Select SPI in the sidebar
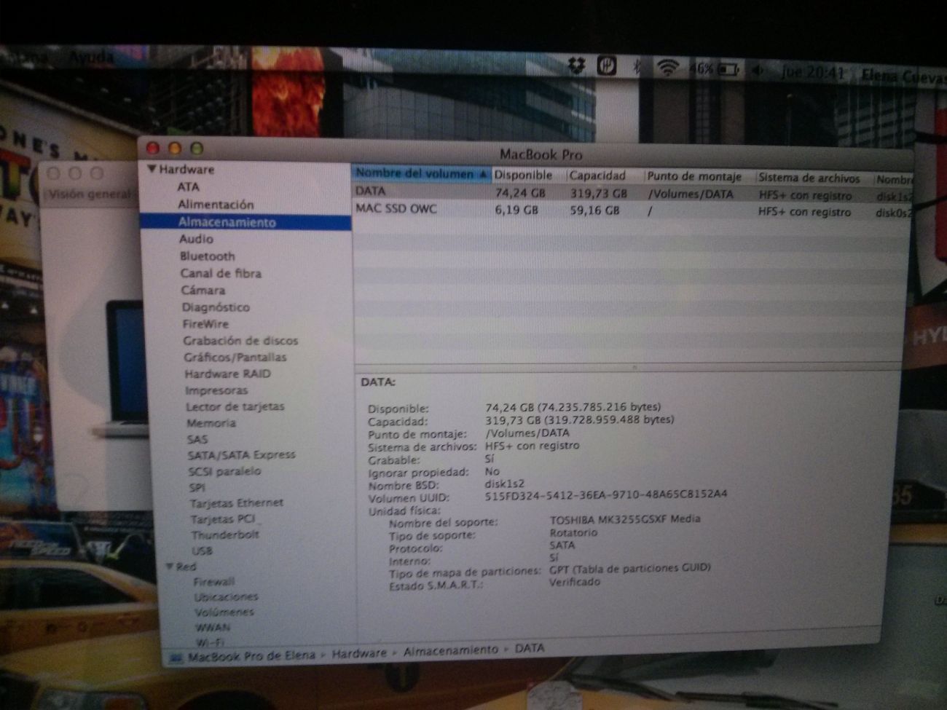Image resolution: width=947 pixels, height=710 pixels. (197, 487)
